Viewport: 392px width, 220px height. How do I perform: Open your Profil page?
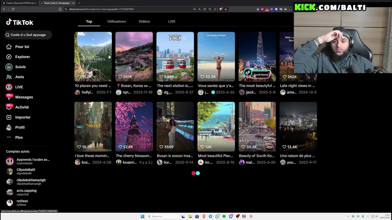click(x=15, y=127)
